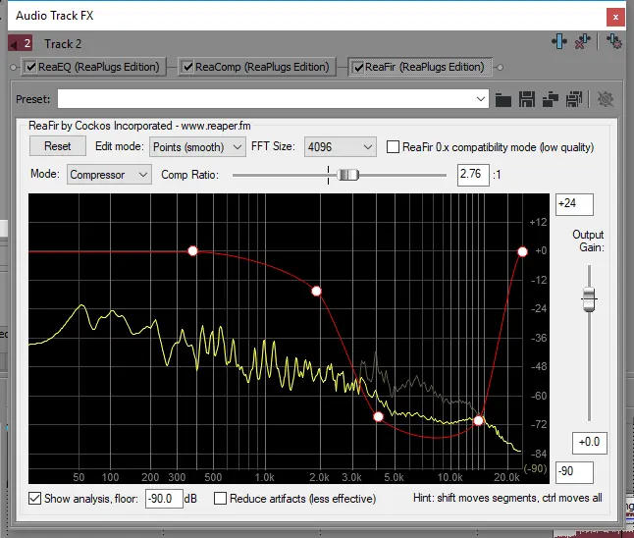
Task: Uncheck Show analysis checkbox
Action: (x=35, y=499)
